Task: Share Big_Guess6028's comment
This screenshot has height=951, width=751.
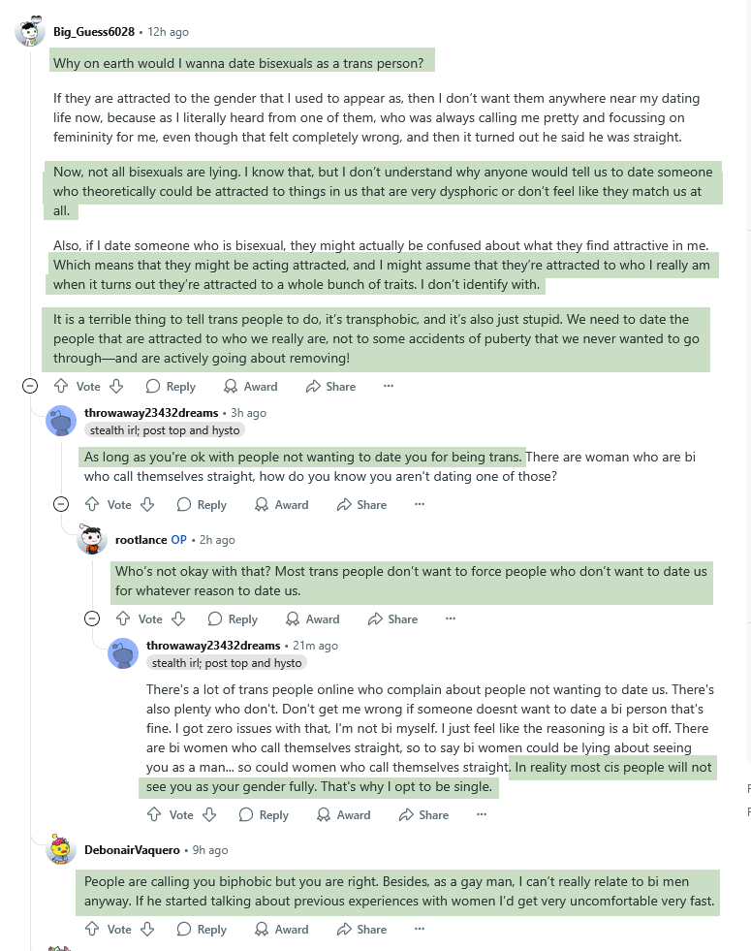Action: [x=330, y=386]
